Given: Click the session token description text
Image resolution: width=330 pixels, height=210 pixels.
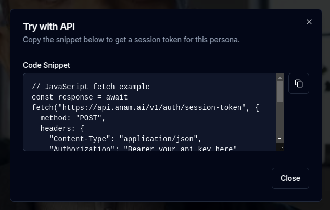Looking at the screenshot, I should 131,40.
